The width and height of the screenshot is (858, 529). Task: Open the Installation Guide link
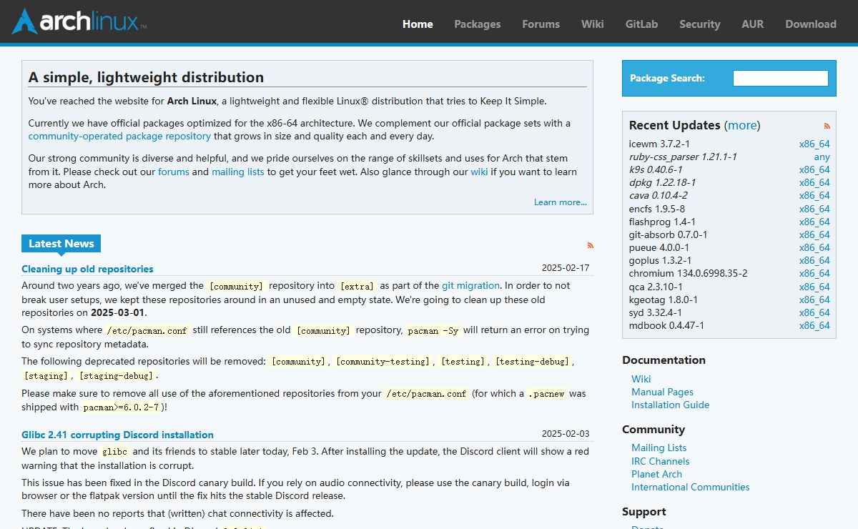pyautogui.click(x=670, y=405)
